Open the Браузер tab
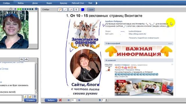This screenshot has height=104, width=186. [x=63, y=3]
